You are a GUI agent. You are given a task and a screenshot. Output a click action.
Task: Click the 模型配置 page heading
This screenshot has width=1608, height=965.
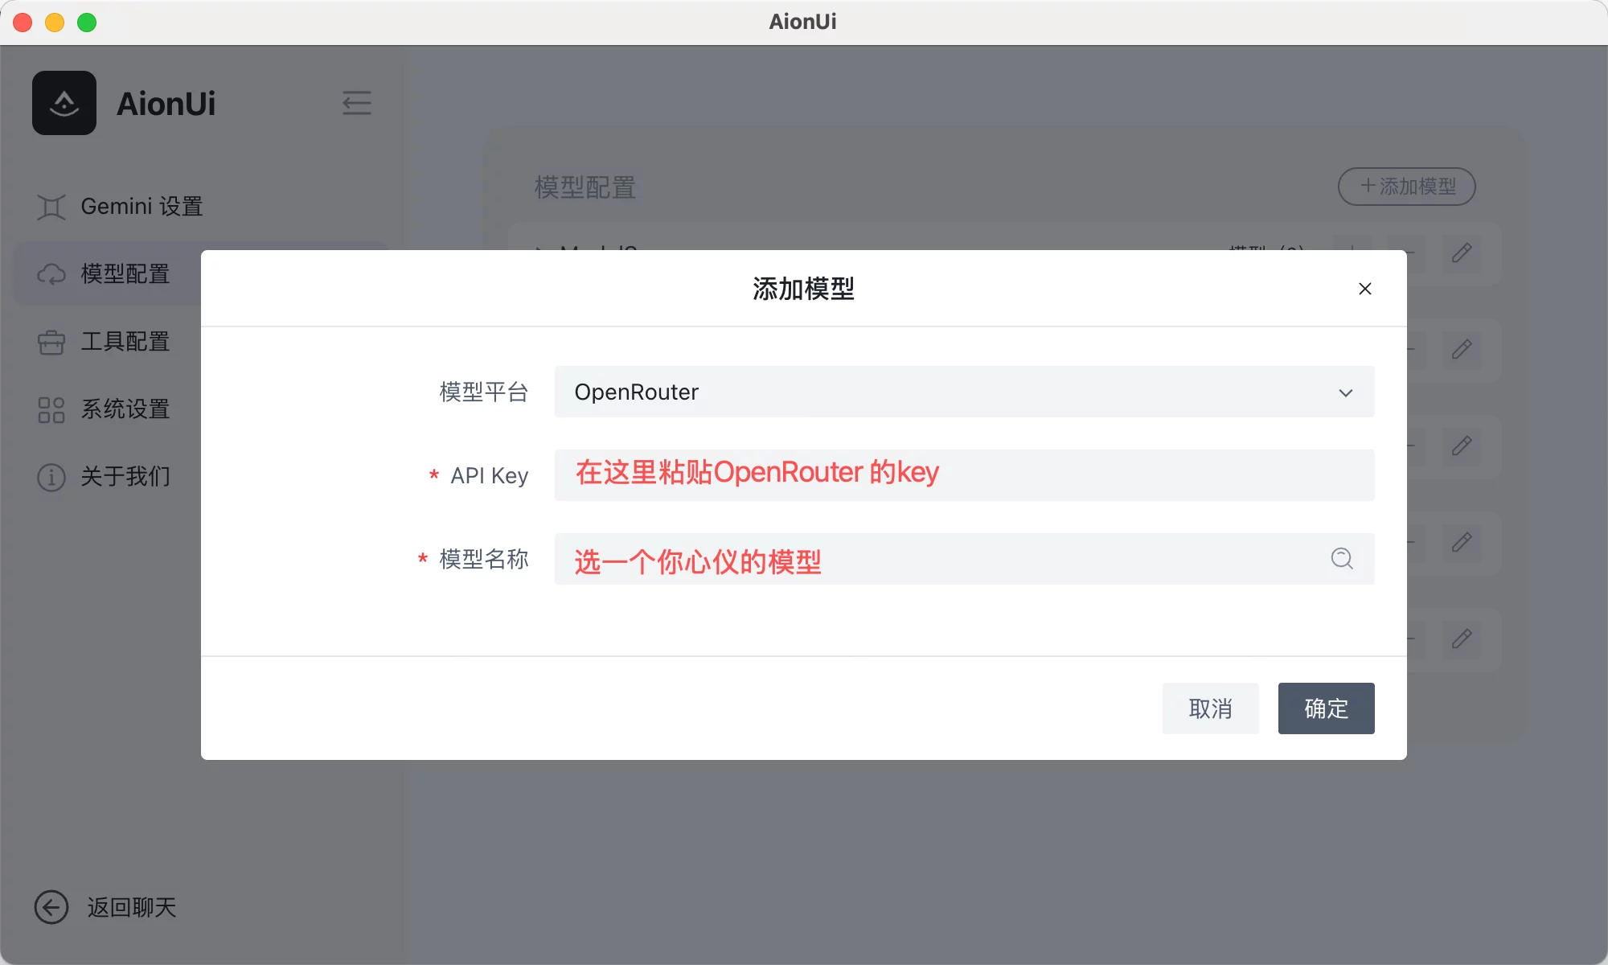click(x=585, y=187)
